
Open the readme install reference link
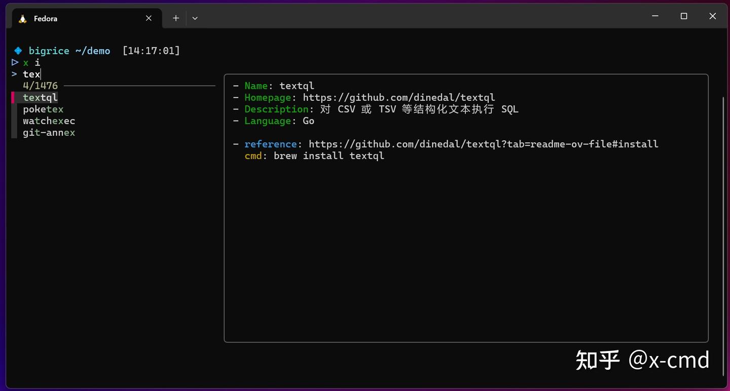coord(483,144)
